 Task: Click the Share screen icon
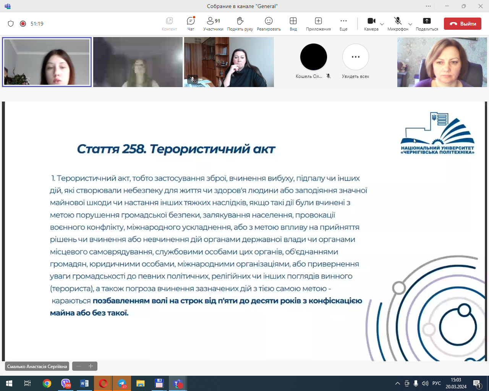(427, 24)
